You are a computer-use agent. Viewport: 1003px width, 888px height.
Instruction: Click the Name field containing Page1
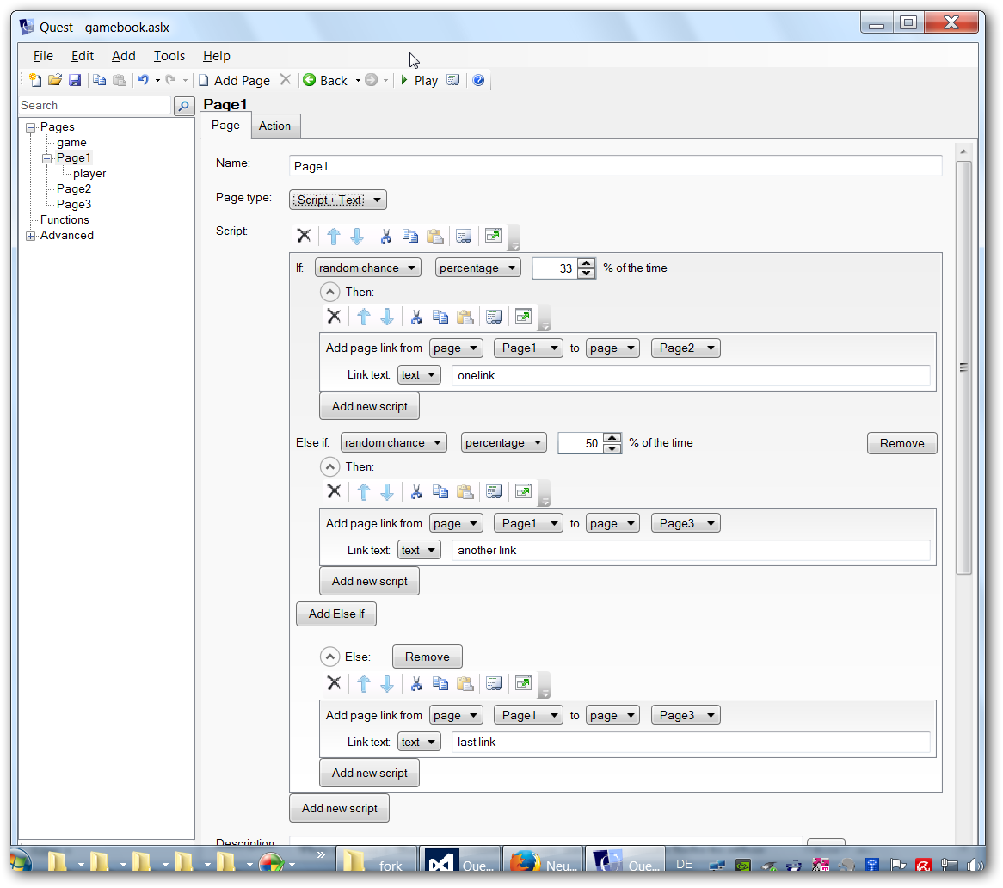pyautogui.click(x=615, y=166)
